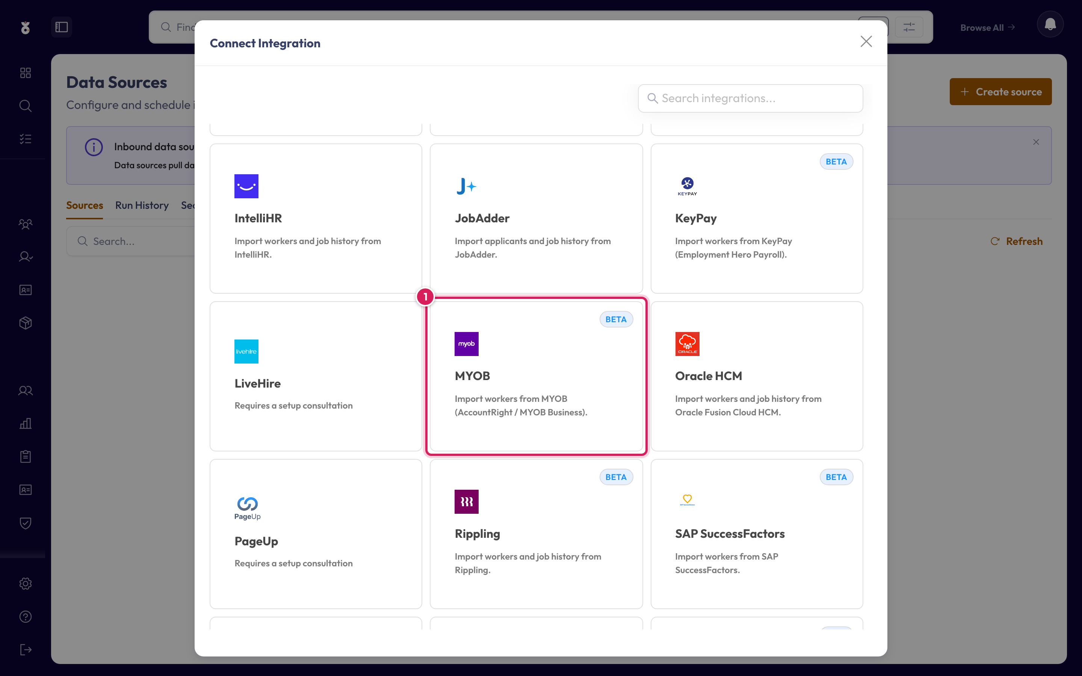1082x676 pixels.
Task: Click the Oracle HCM logo icon
Action: [687, 344]
